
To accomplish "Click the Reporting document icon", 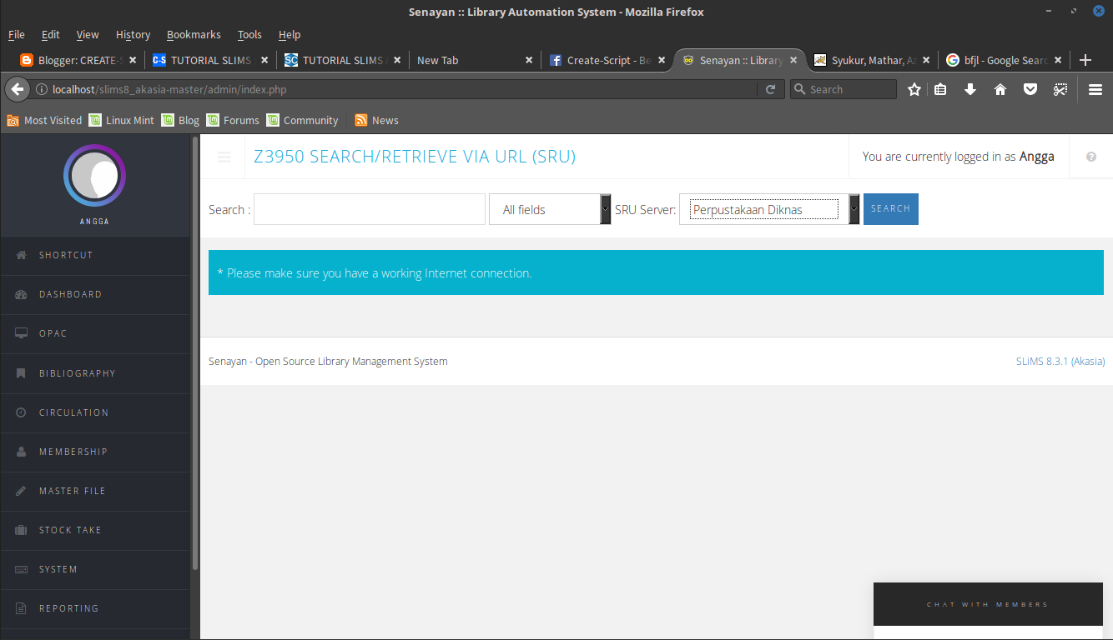I will point(22,608).
